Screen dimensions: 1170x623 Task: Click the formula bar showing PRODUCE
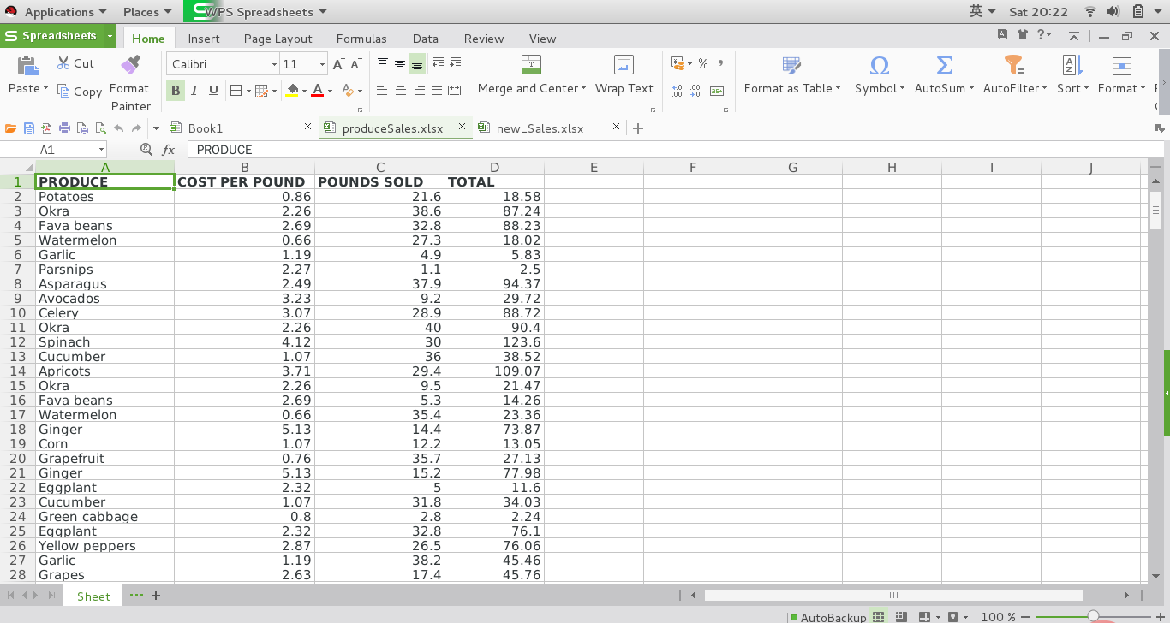668,150
